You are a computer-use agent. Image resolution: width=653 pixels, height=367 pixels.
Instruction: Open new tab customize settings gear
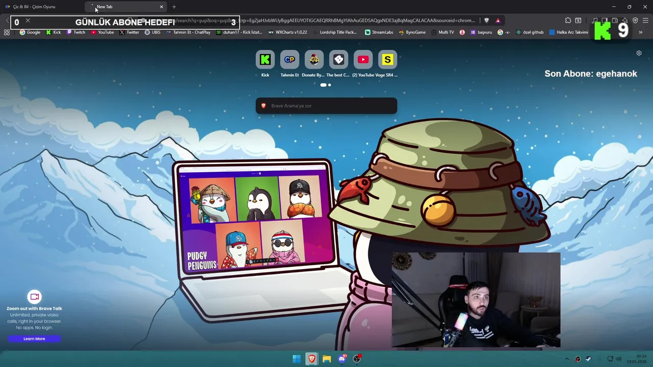pos(639,53)
